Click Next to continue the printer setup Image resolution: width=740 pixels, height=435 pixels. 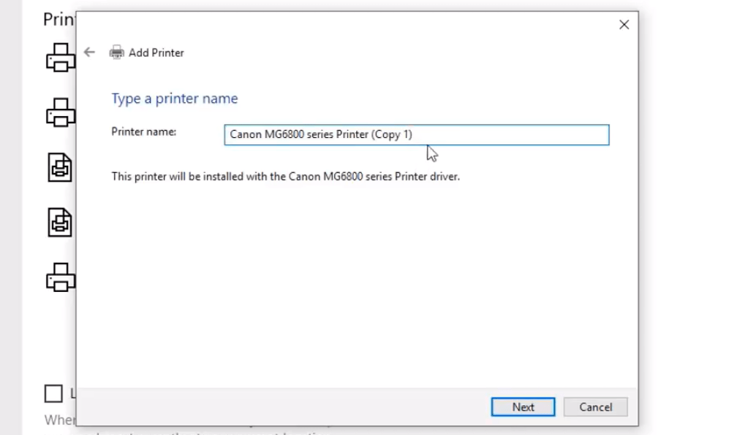coord(523,407)
